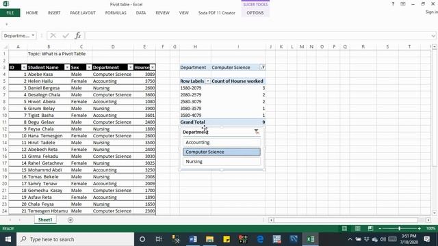
Task: Switch to the HOME ribbon tab
Action: pyautogui.click(x=32, y=13)
